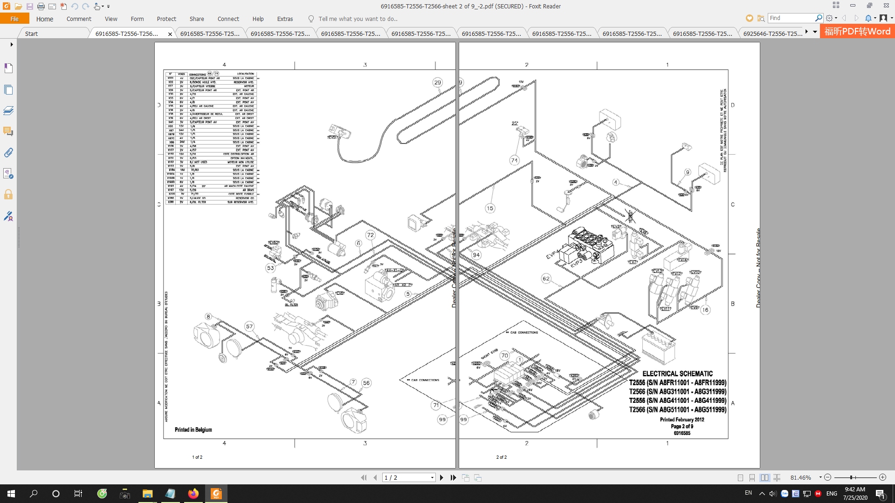Open the Hand tool dropdown arrow
The width and height of the screenshot is (895, 503).
(x=103, y=7)
